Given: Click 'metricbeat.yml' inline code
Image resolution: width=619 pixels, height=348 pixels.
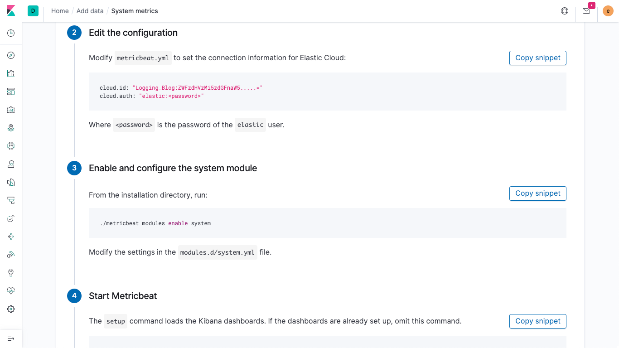Looking at the screenshot, I should [x=143, y=58].
